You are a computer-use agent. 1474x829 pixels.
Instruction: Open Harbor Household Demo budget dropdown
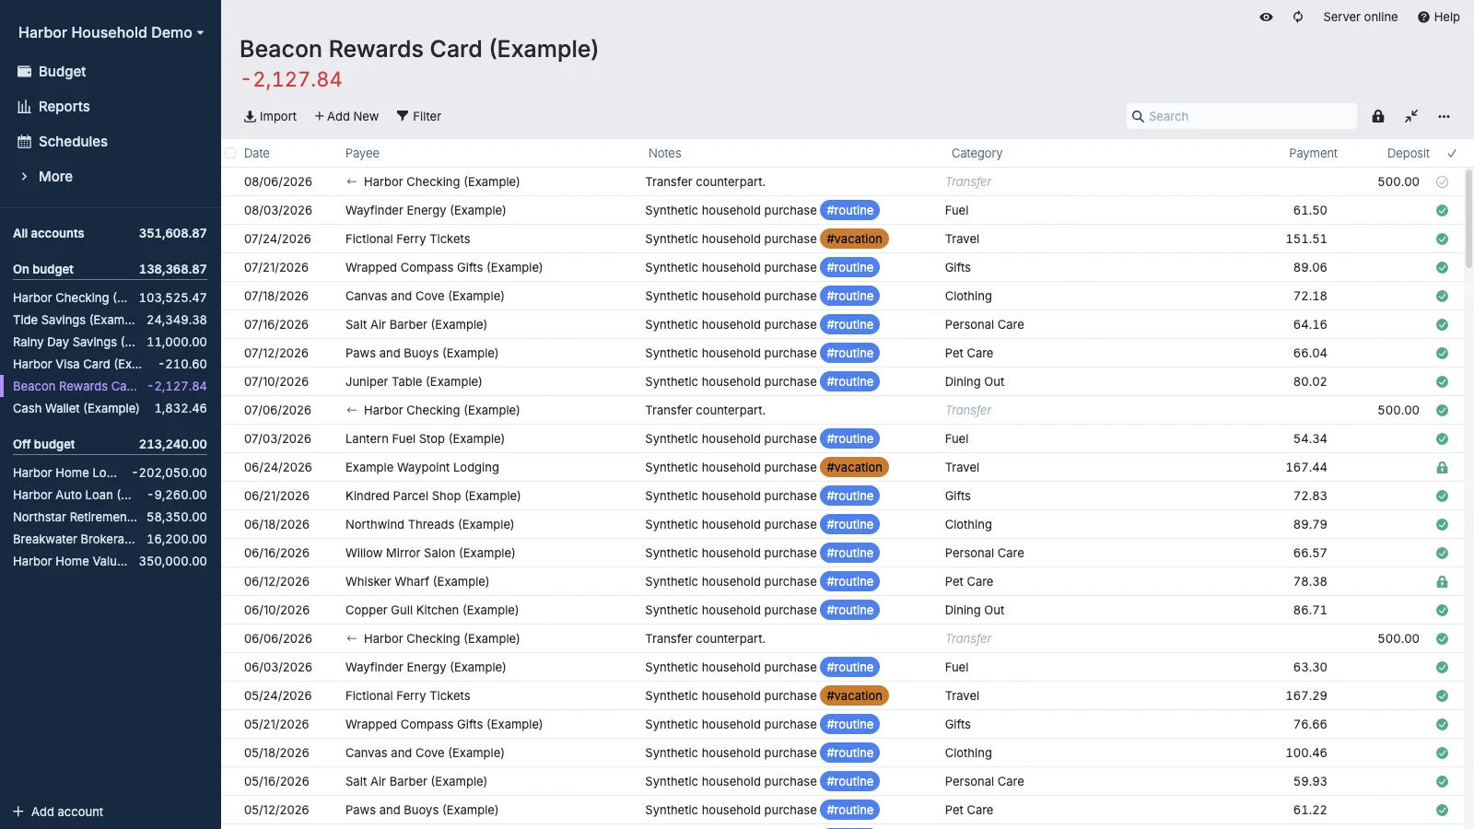click(111, 32)
